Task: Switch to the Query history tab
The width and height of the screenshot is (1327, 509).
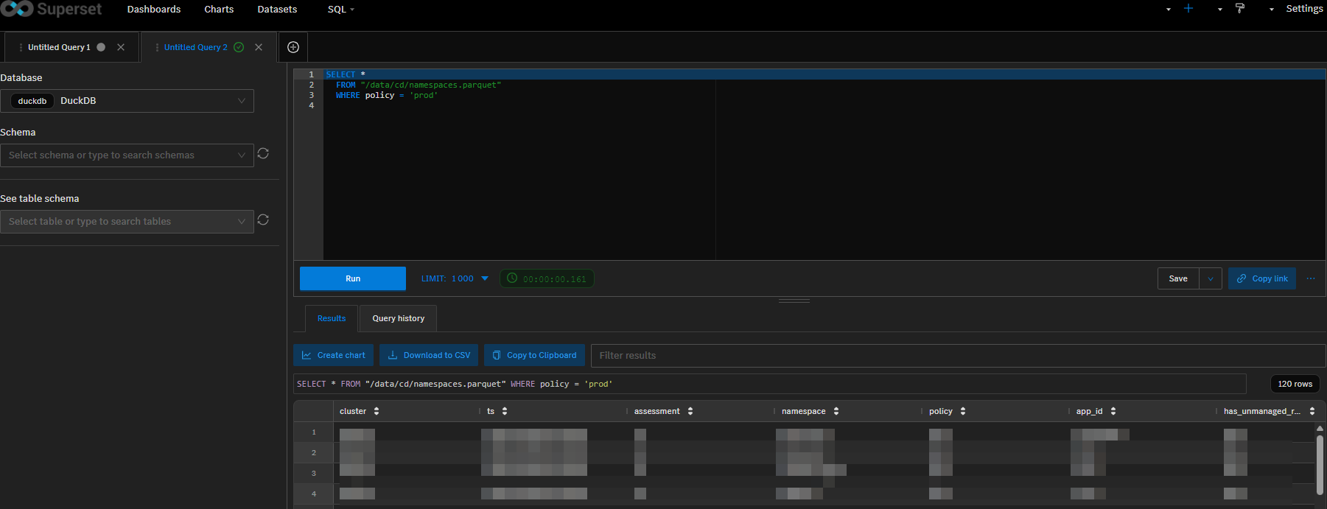Action: pyautogui.click(x=399, y=318)
